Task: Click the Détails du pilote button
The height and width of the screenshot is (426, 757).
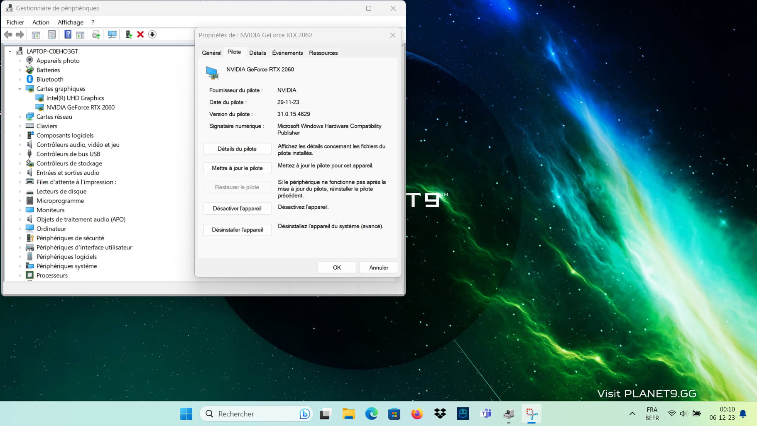Action: point(237,149)
